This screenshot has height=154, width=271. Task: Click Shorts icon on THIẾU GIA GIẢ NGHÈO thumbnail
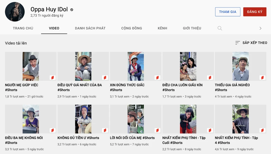(x=262, y=78)
